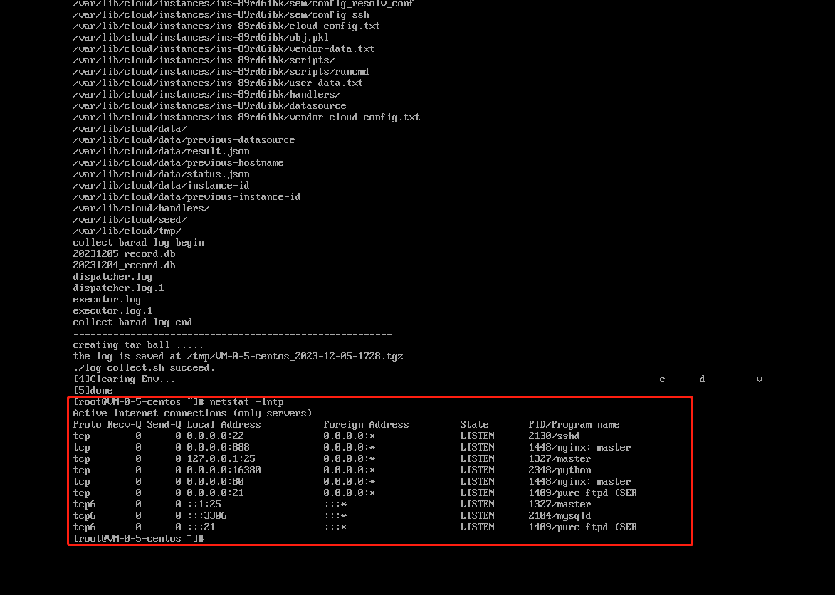This screenshot has width=835, height=595.
Task: Select the '0.0.0.0:80' local address
Action: click(x=215, y=482)
